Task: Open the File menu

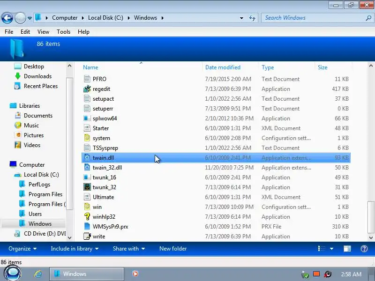Action: pyautogui.click(x=9, y=32)
